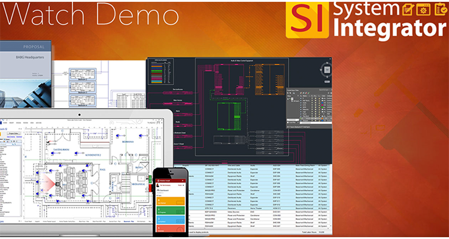The width and height of the screenshot is (449, 239).
Task: Select the Receivers cell in equipment table
Action: [232, 209]
